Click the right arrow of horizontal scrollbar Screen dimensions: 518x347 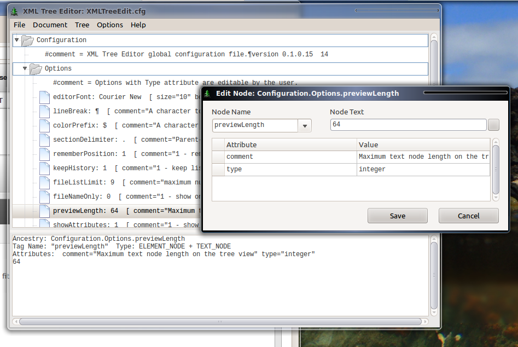tap(426, 322)
